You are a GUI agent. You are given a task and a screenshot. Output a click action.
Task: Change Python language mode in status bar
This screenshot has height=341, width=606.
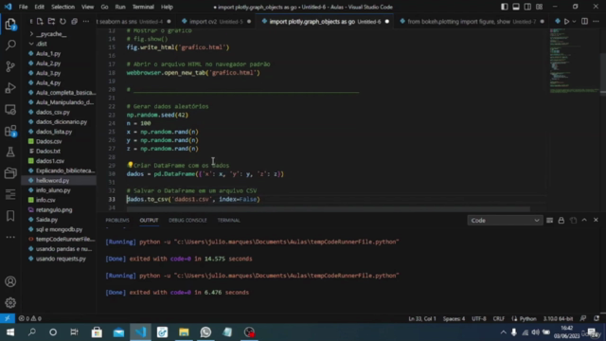coord(527,318)
